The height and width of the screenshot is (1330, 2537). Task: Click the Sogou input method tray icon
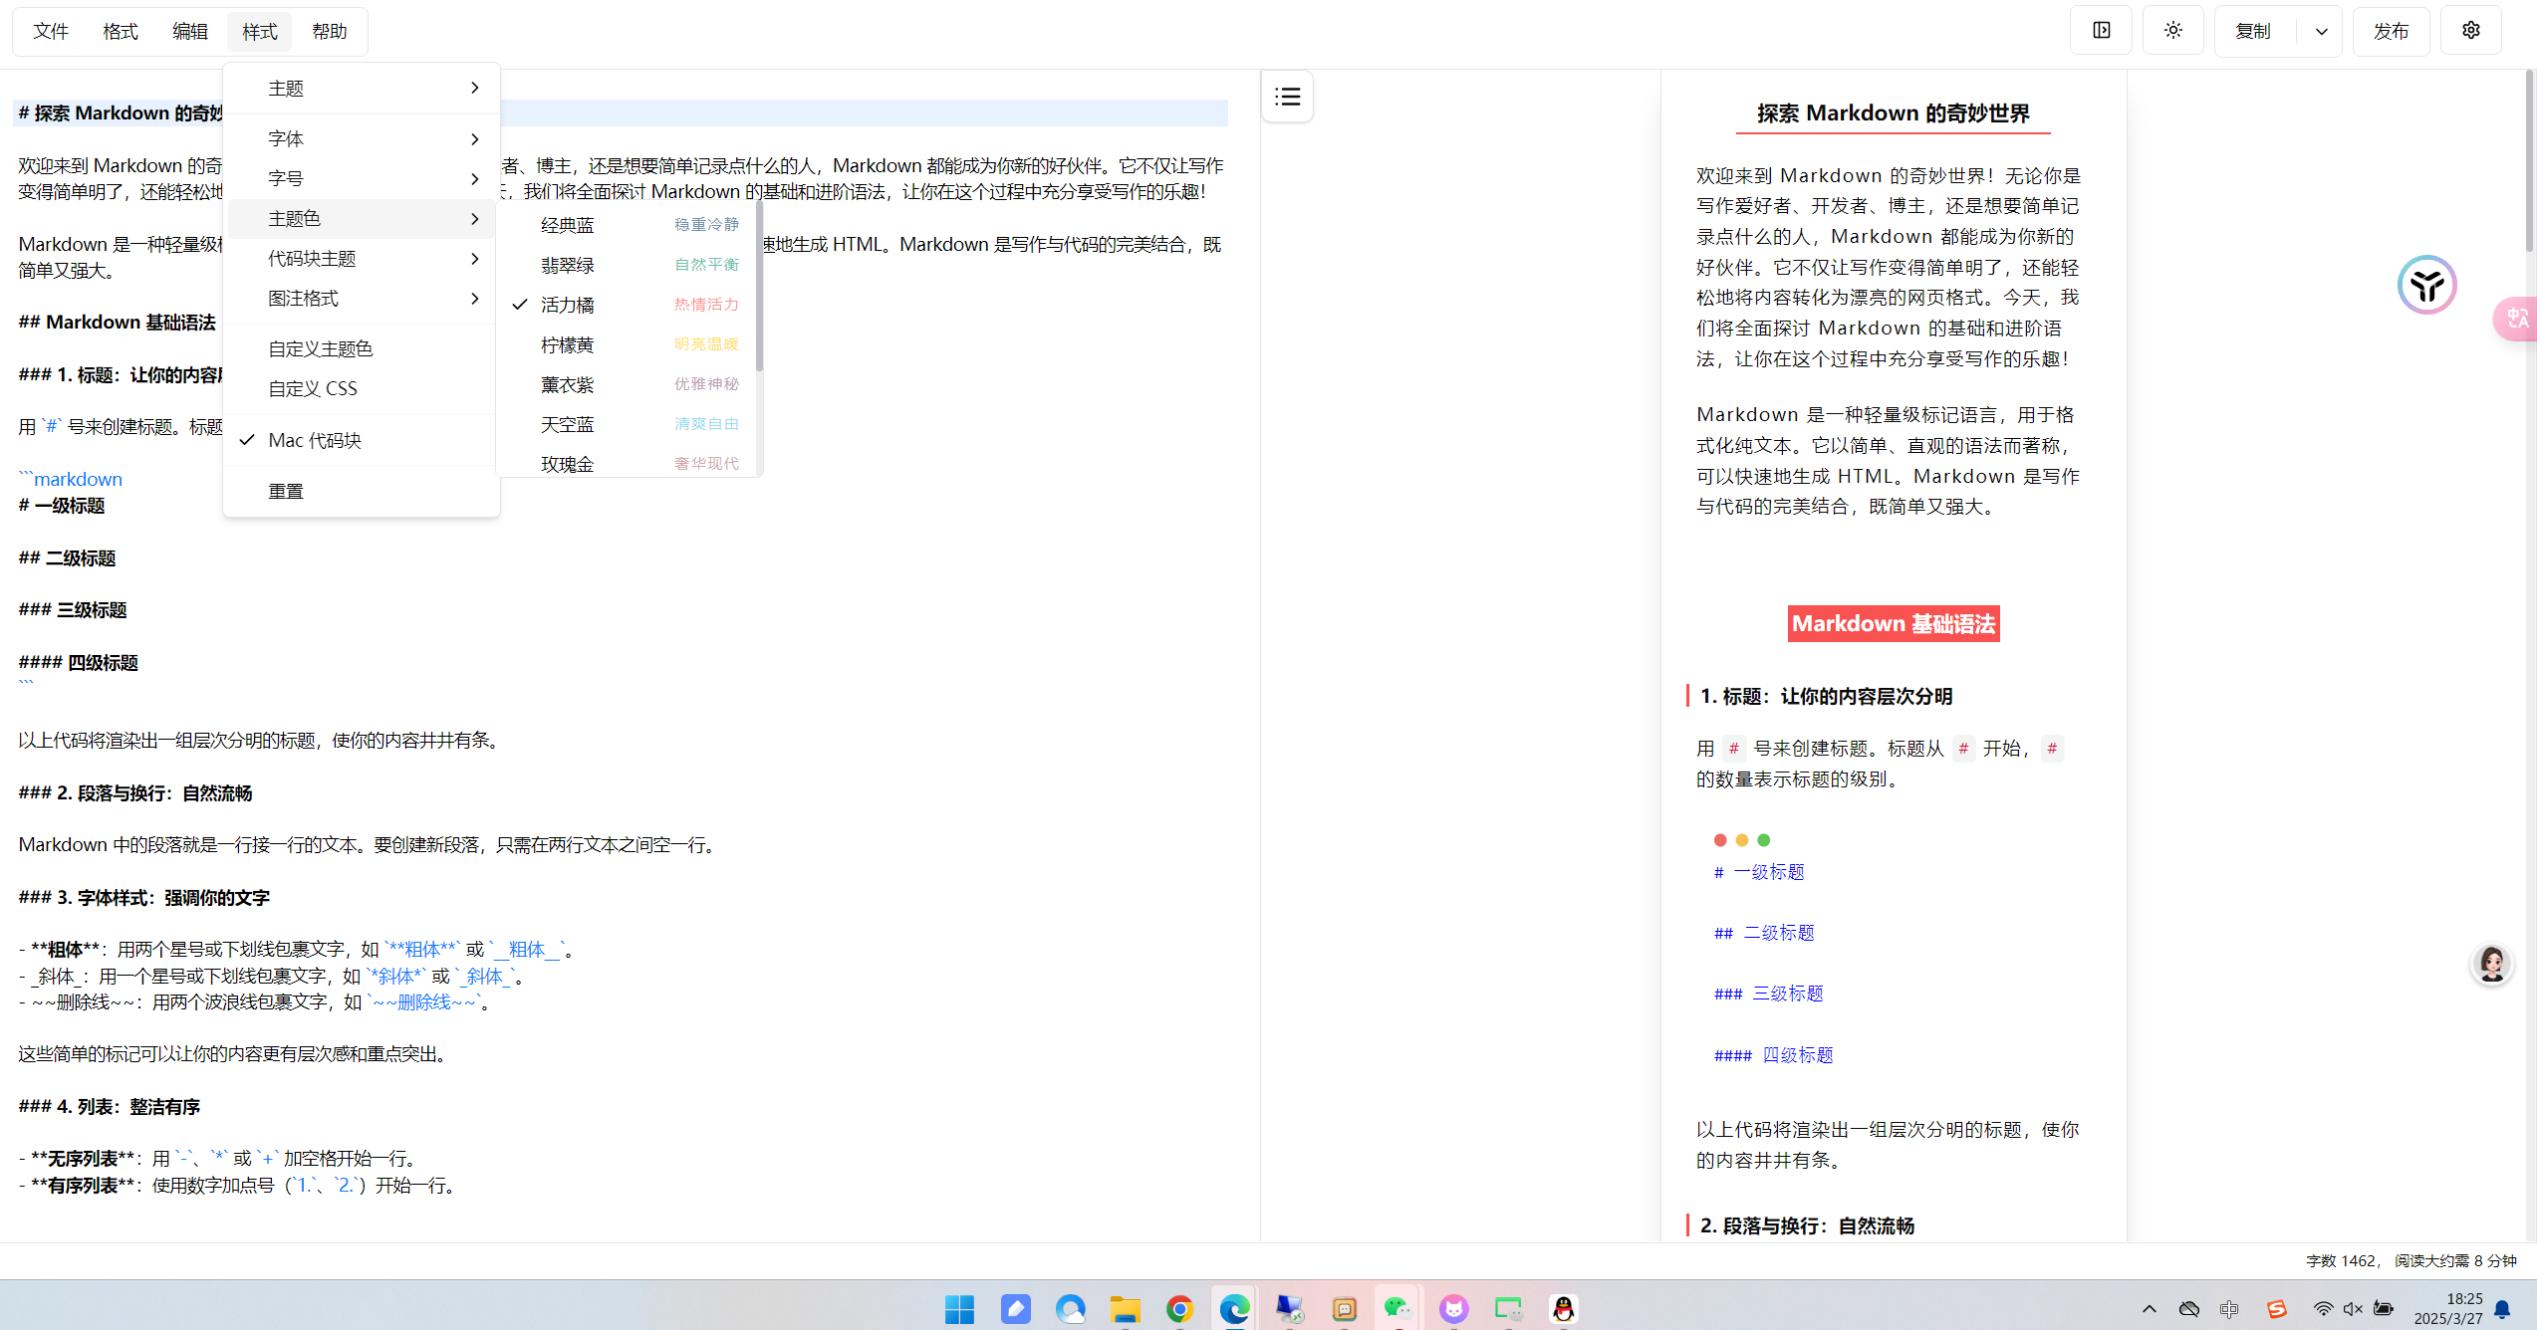coord(2276,1309)
